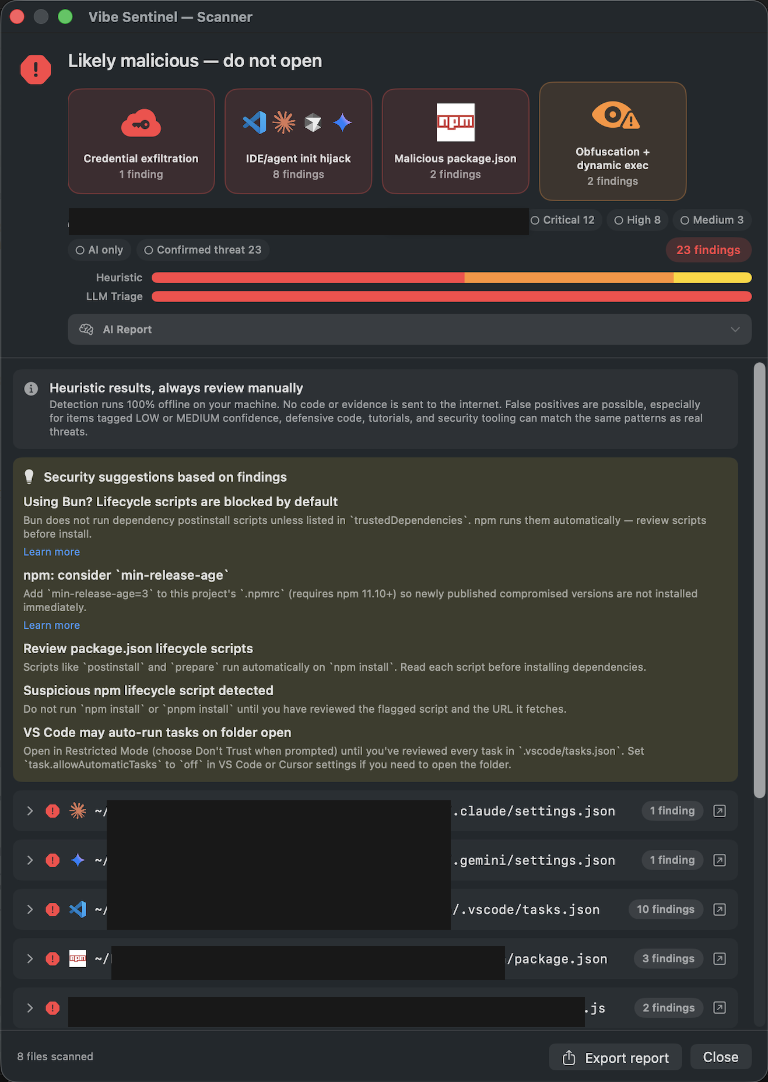This screenshot has height=1082, width=768.
Task: Click the LLM Triage severity bar
Action: pyautogui.click(x=451, y=296)
